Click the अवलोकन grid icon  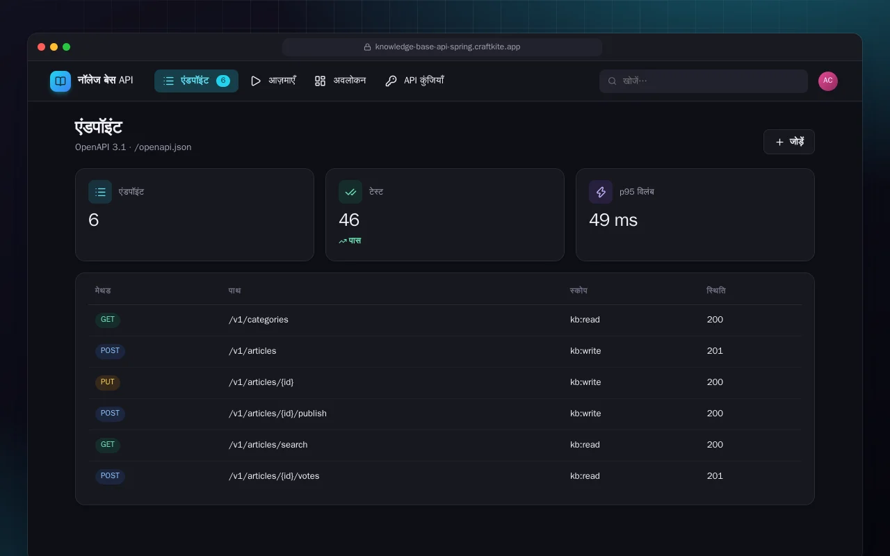pos(320,81)
